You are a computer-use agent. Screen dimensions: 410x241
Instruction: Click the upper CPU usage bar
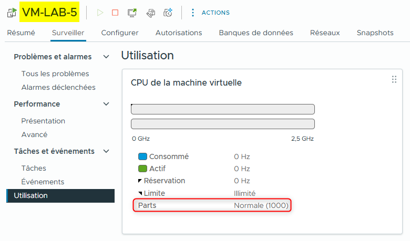tap(222, 109)
